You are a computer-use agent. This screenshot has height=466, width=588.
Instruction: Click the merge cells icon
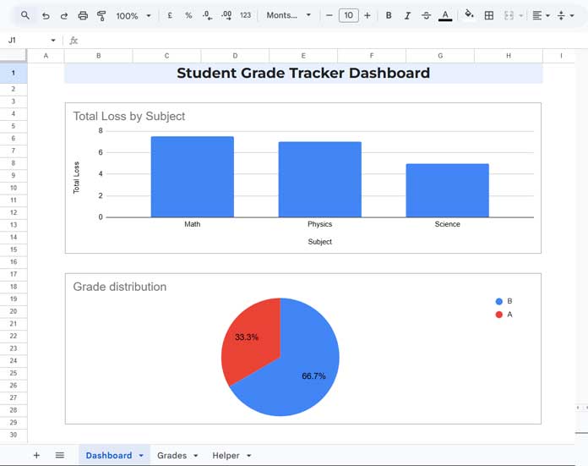pyautogui.click(x=509, y=15)
